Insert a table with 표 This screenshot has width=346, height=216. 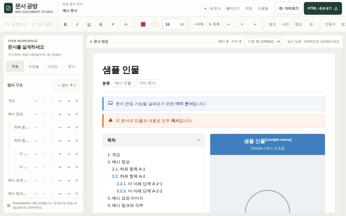(311, 24)
